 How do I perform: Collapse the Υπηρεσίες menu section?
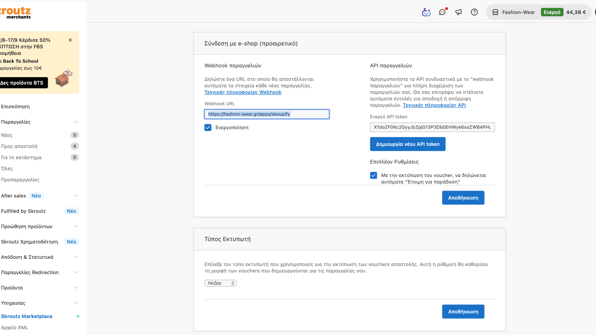pyautogui.click(x=76, y=303)
